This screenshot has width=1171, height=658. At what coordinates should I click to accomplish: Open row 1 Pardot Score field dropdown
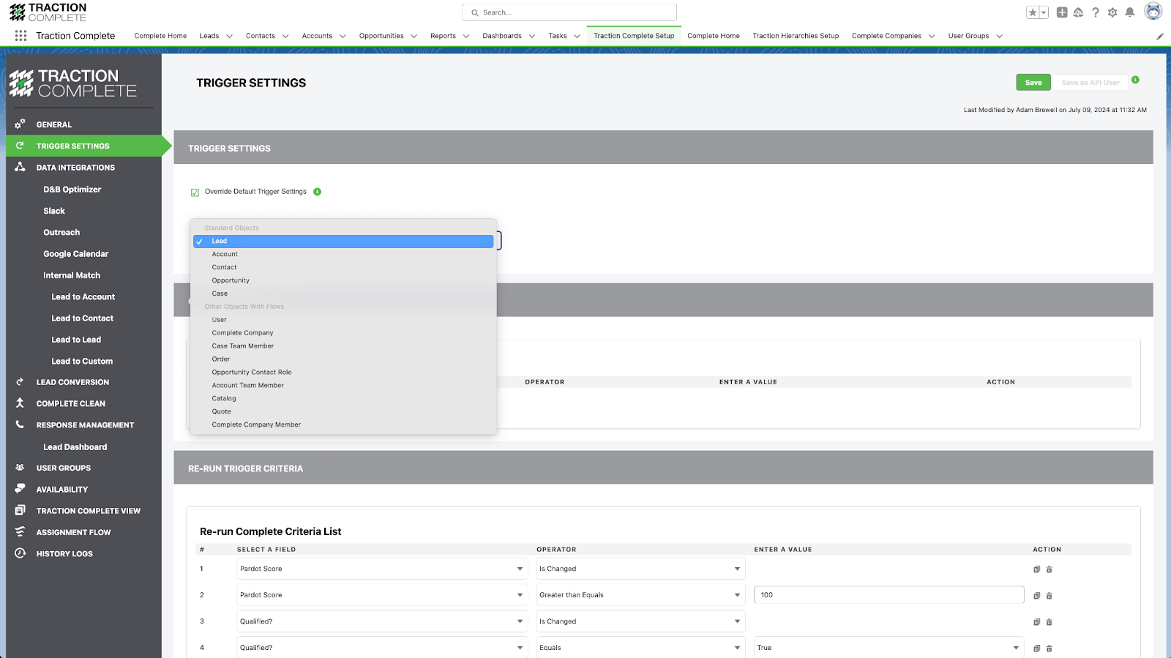pyautogui.click(x=381, y=569)
